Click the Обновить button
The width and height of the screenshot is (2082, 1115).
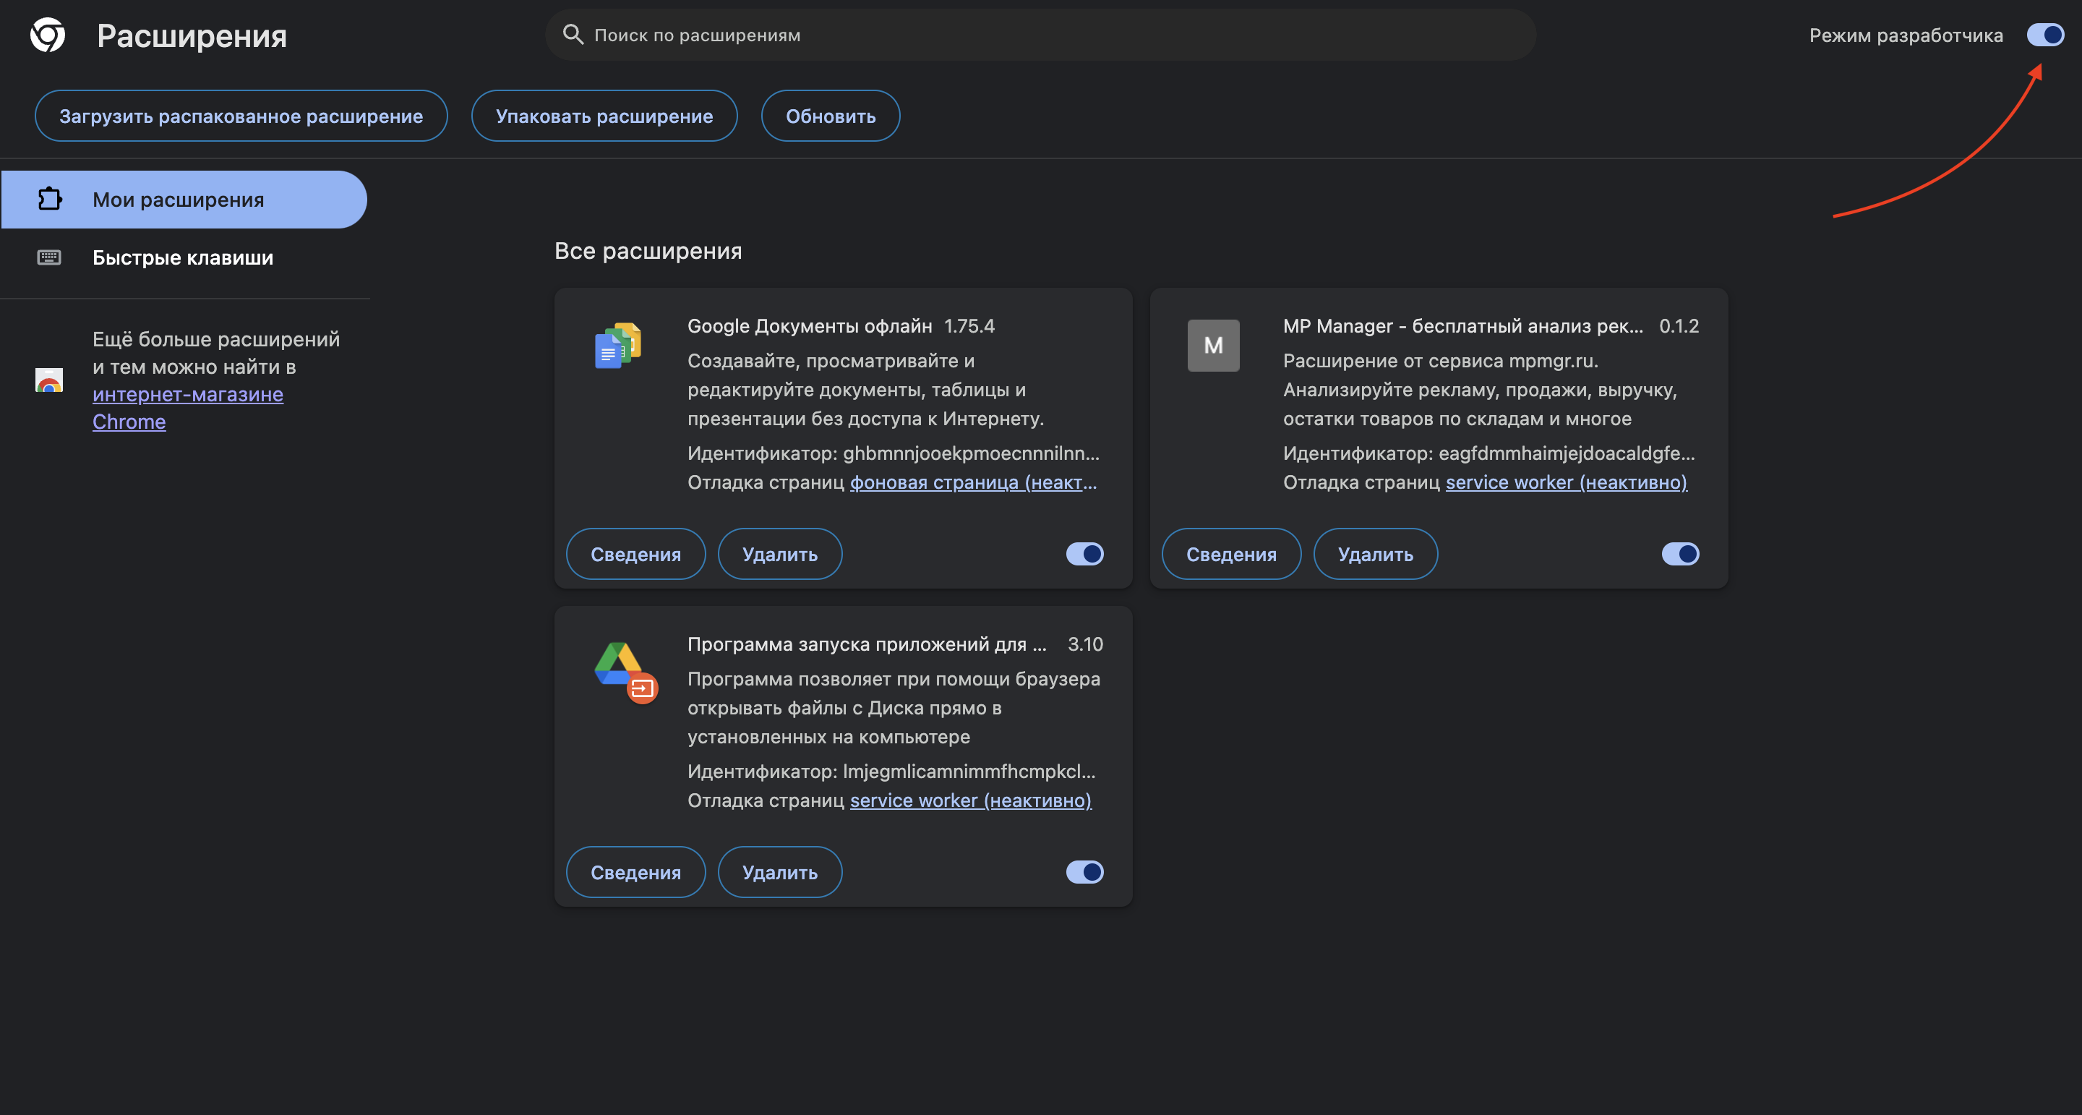point(830,116)
